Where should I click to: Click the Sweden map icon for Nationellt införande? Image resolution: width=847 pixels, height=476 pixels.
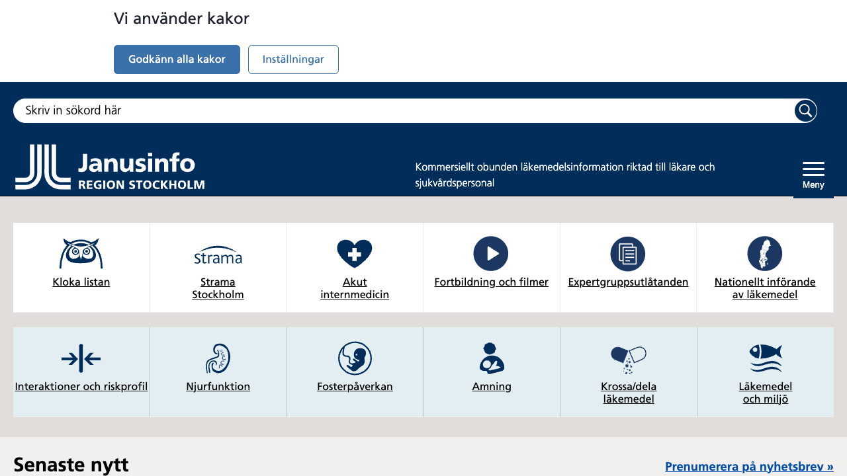(764, 253)
